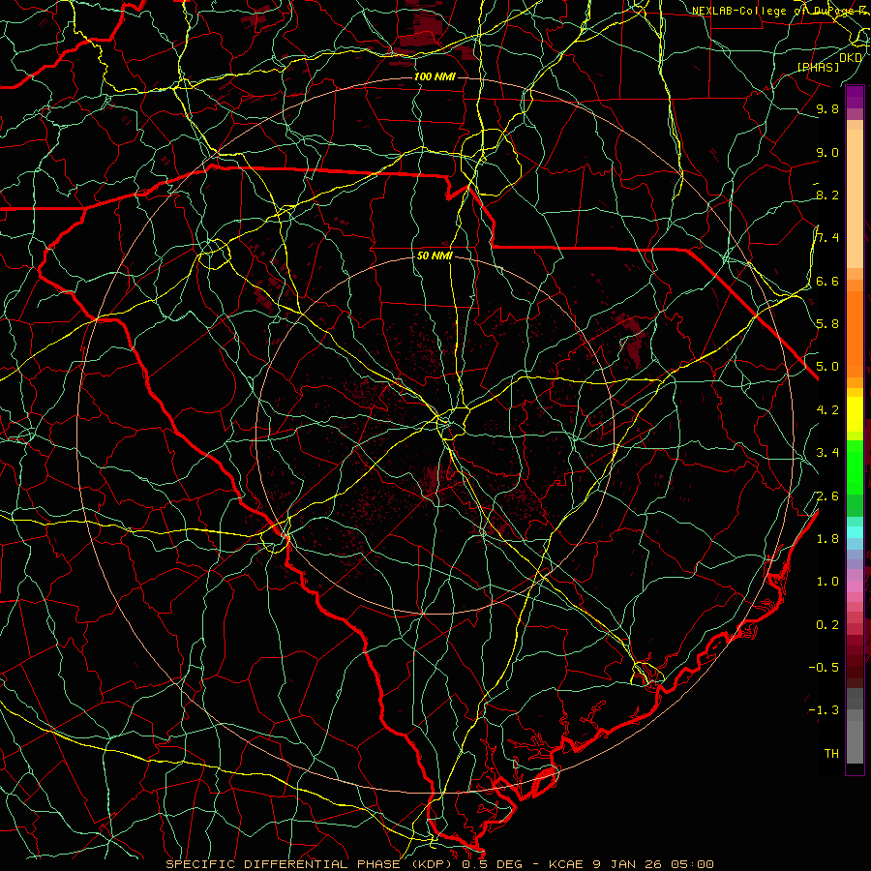
Task: Click the "6.6" scale value
Action: 827,281
